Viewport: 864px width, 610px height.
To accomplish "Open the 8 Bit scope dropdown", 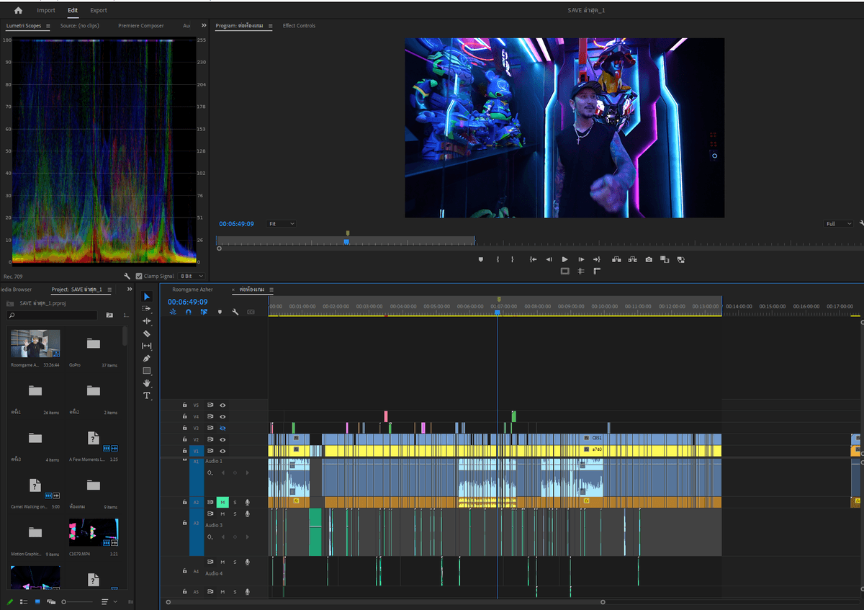I will click(x=192, y=276).
